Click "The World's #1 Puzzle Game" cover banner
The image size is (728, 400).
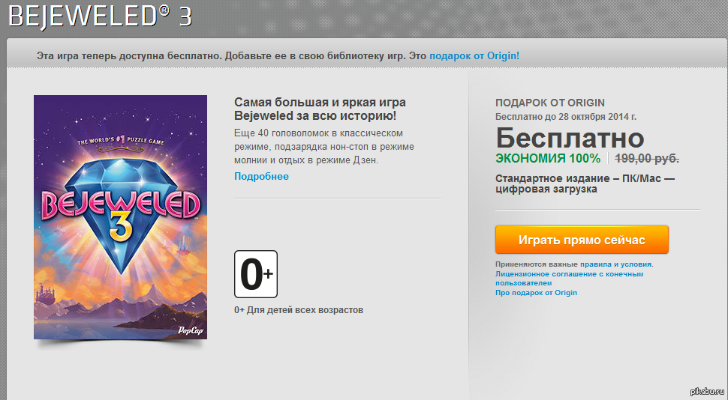click(x=121, y=139)
